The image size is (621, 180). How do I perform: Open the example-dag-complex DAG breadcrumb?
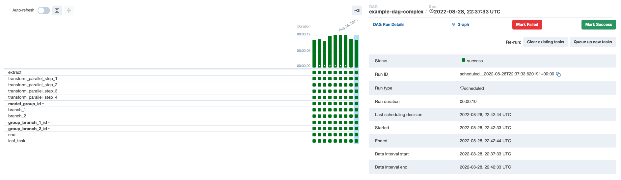pyautogui.click(x=396, y=12)
